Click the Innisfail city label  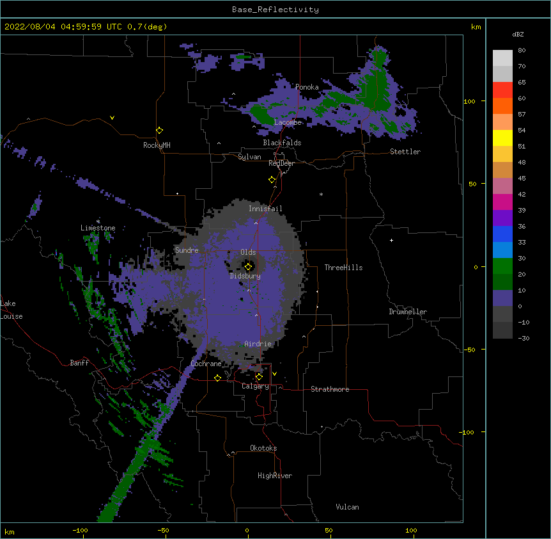pyautogui.click(x=265, y=209)
